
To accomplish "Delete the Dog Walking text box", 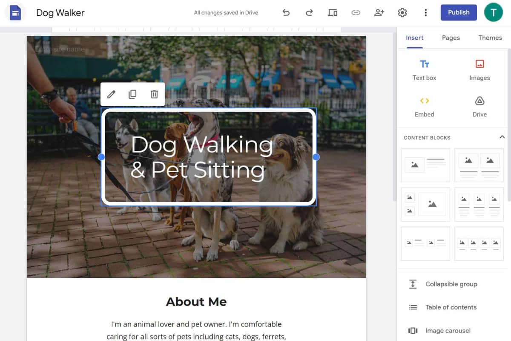I will pyautogui.click(x=154, y=94).
